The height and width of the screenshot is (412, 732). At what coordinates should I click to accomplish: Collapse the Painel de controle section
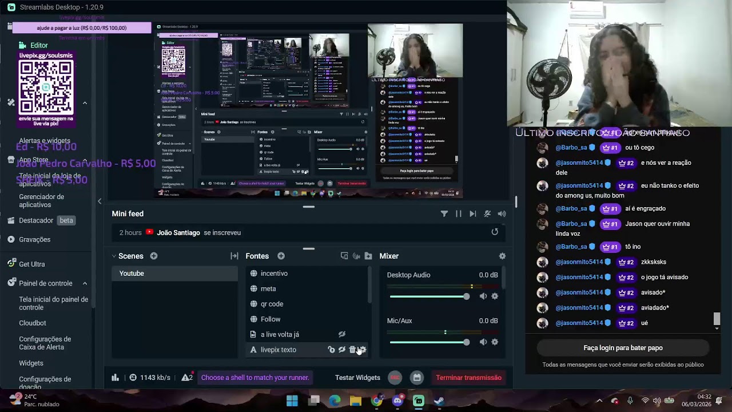click(x=85, y=283)
